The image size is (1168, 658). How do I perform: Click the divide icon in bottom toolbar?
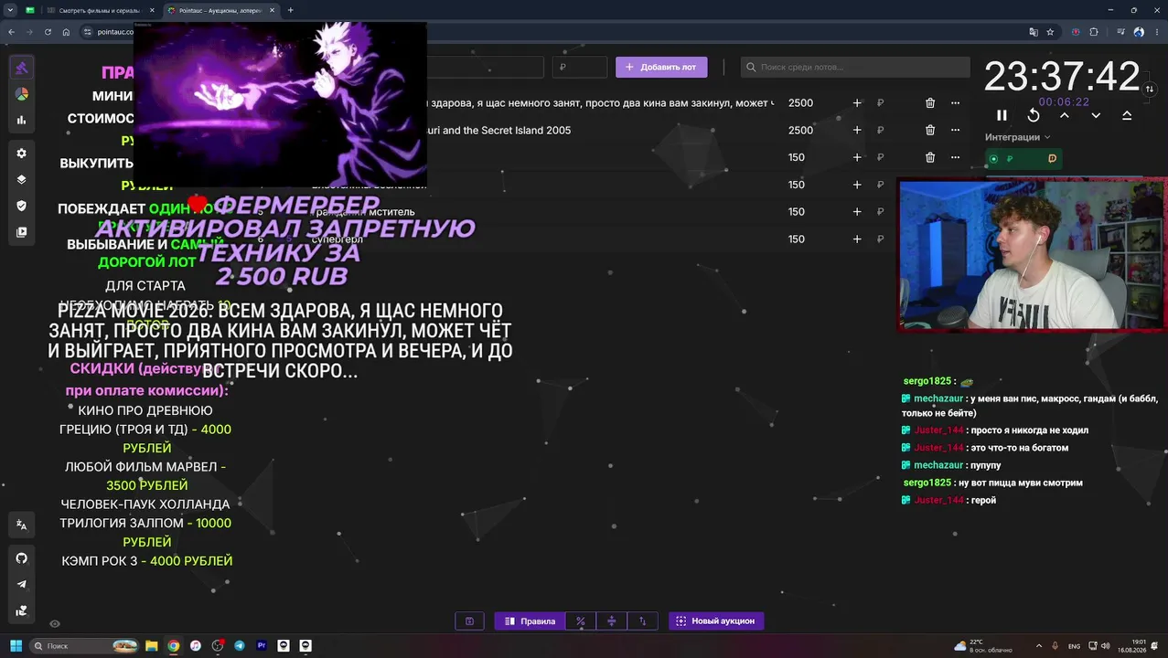(x=612, y=621)
